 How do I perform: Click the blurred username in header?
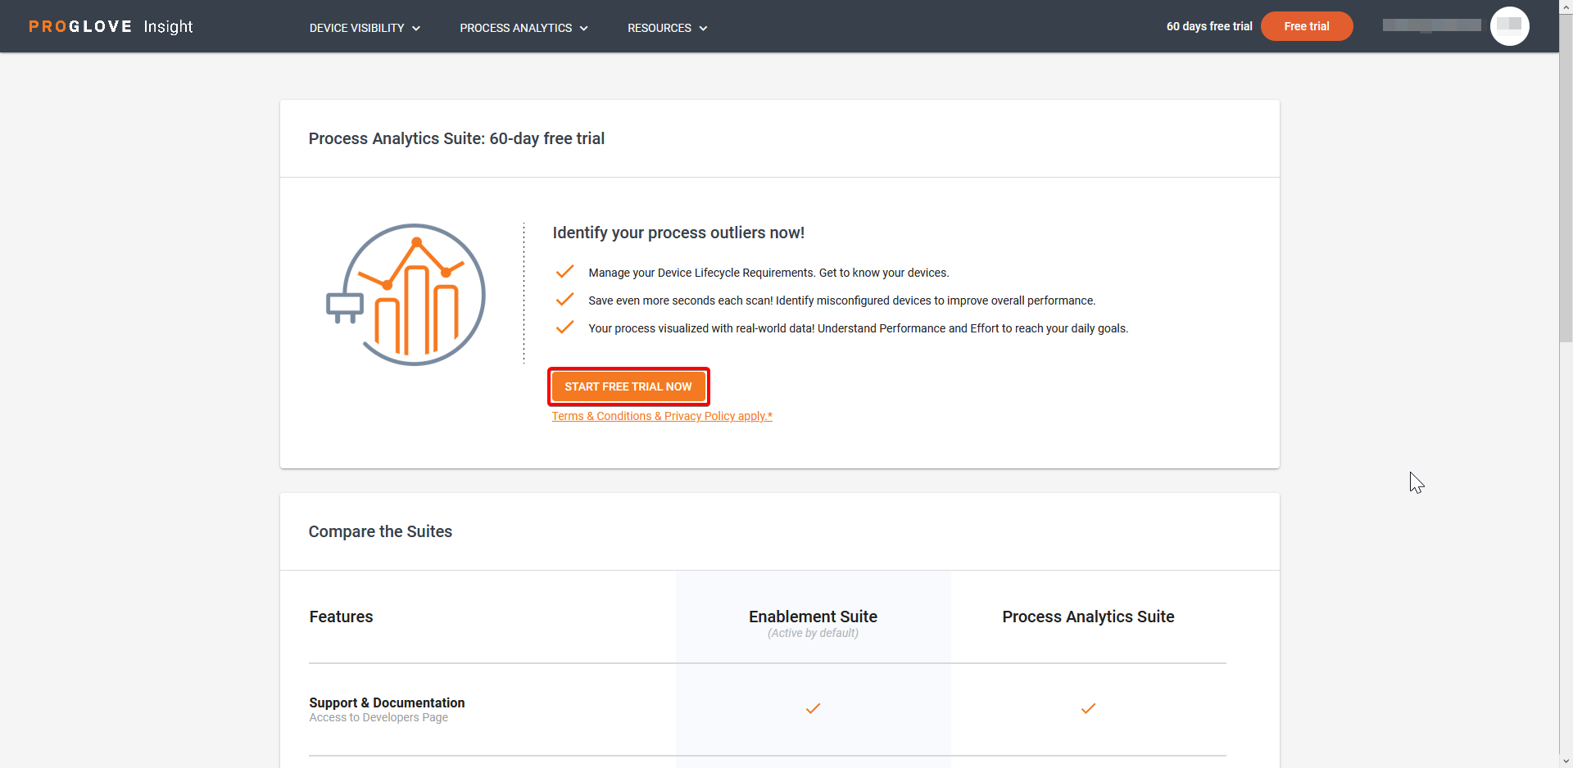(x=1431, y=25)
